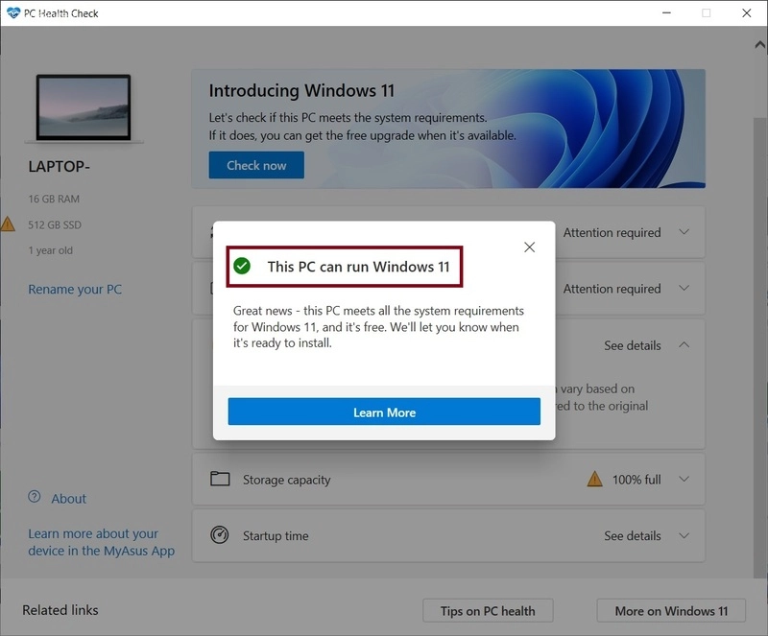Close the PC Health Check window
Viewport: 768px width, 636px height.
pos(747,12)
